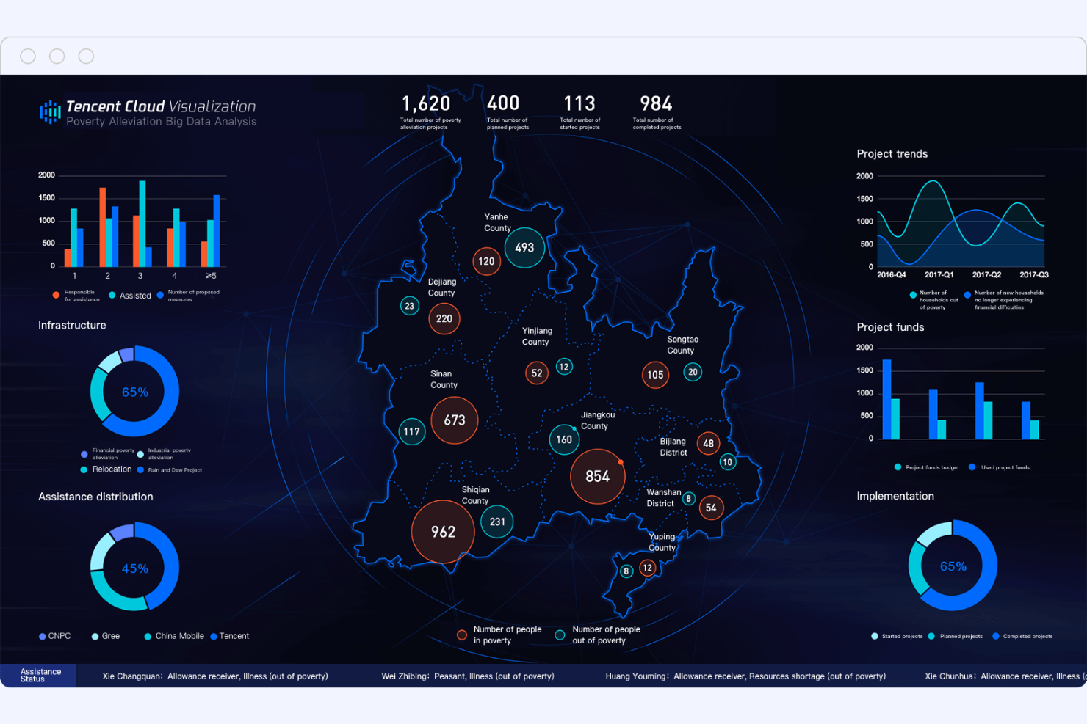This screenshot has height=724, width=1087.
Task: Select the China Mobile legend icon
Action: 146,636
